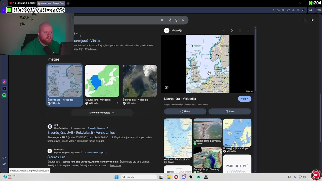Open options for first Šiaurės jūra Vikipedija image
The height and width of the screenshot is (181, 322).
point(80,103)
